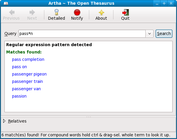Toggle the red Notify button
This screenshot has width=177, height=139.
pos(77,12)
